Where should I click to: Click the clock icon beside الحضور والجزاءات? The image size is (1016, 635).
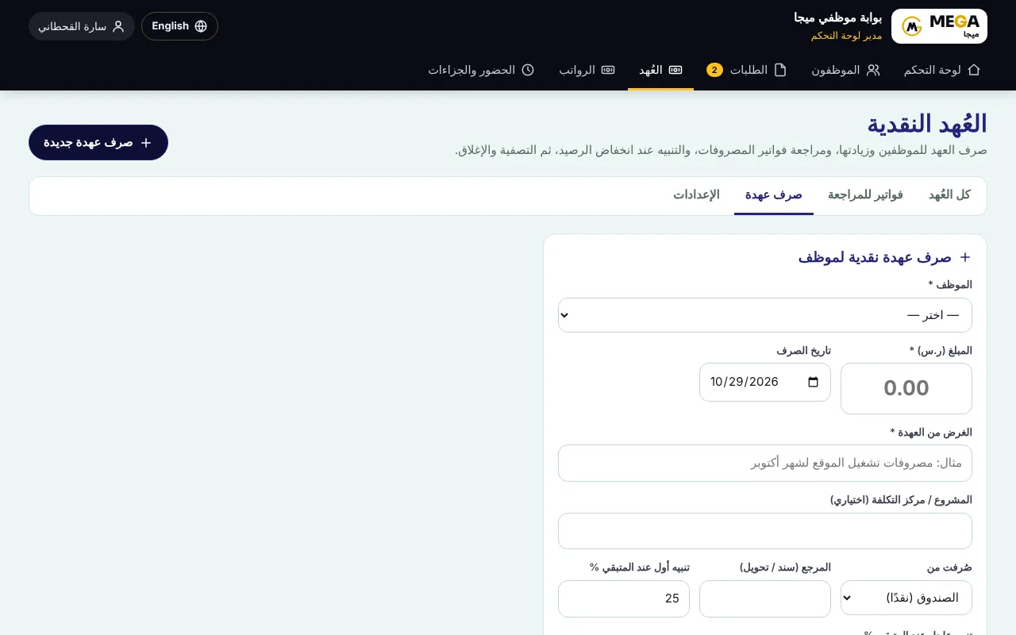point(528,70)
